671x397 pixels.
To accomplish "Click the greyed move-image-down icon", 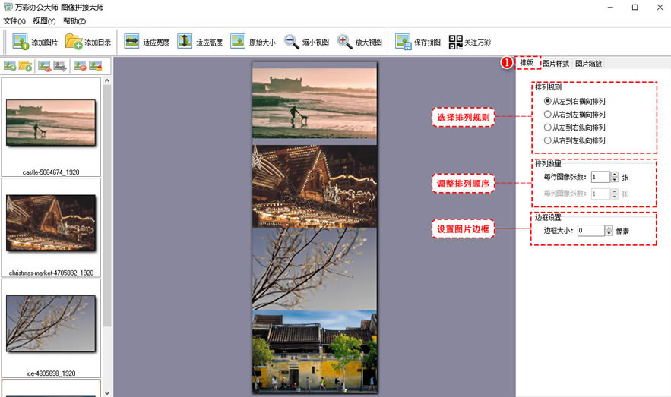I will 60,66.
